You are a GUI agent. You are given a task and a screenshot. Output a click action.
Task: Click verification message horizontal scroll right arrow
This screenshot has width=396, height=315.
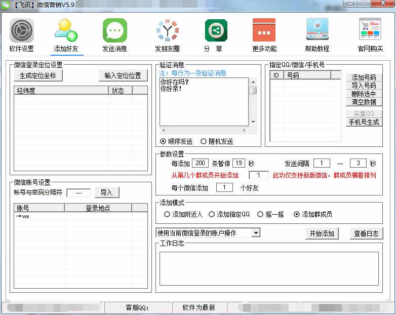tap(244, 130)
